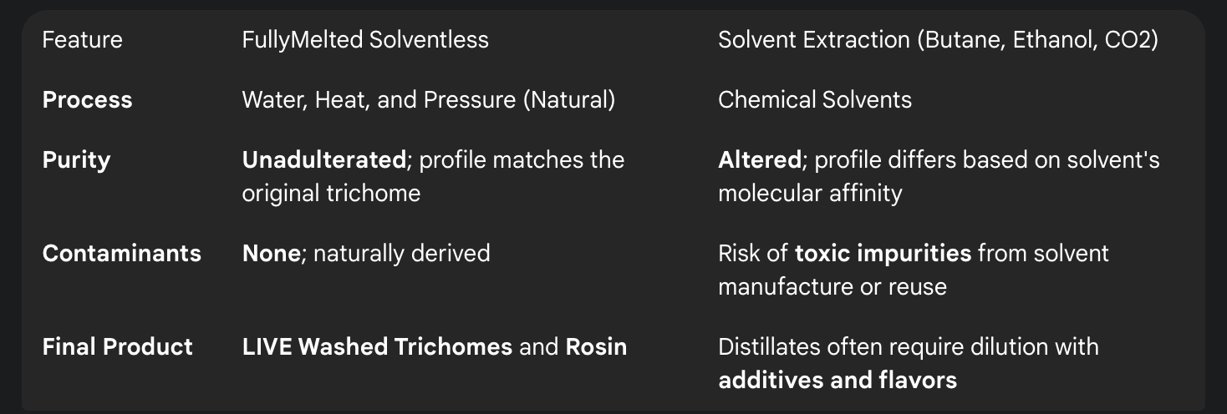The height and width of the screenshot is (414, 1227).
Task: Click the bold text "LIVE Washed Trichomes"
Action: tap(377, 347)
